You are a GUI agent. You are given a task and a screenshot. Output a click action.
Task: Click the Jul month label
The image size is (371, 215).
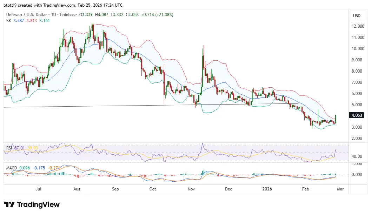pos(39,189)
